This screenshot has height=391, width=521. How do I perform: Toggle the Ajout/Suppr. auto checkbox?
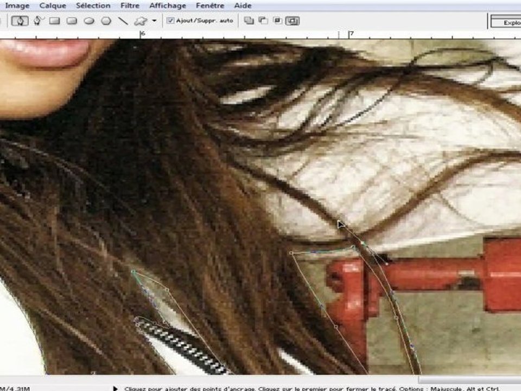[170, 21]
